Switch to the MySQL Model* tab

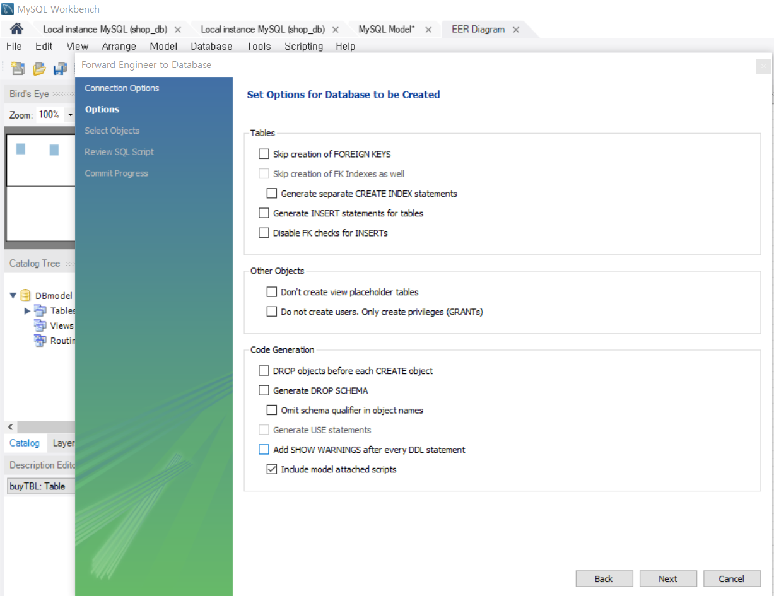[387, 30]
